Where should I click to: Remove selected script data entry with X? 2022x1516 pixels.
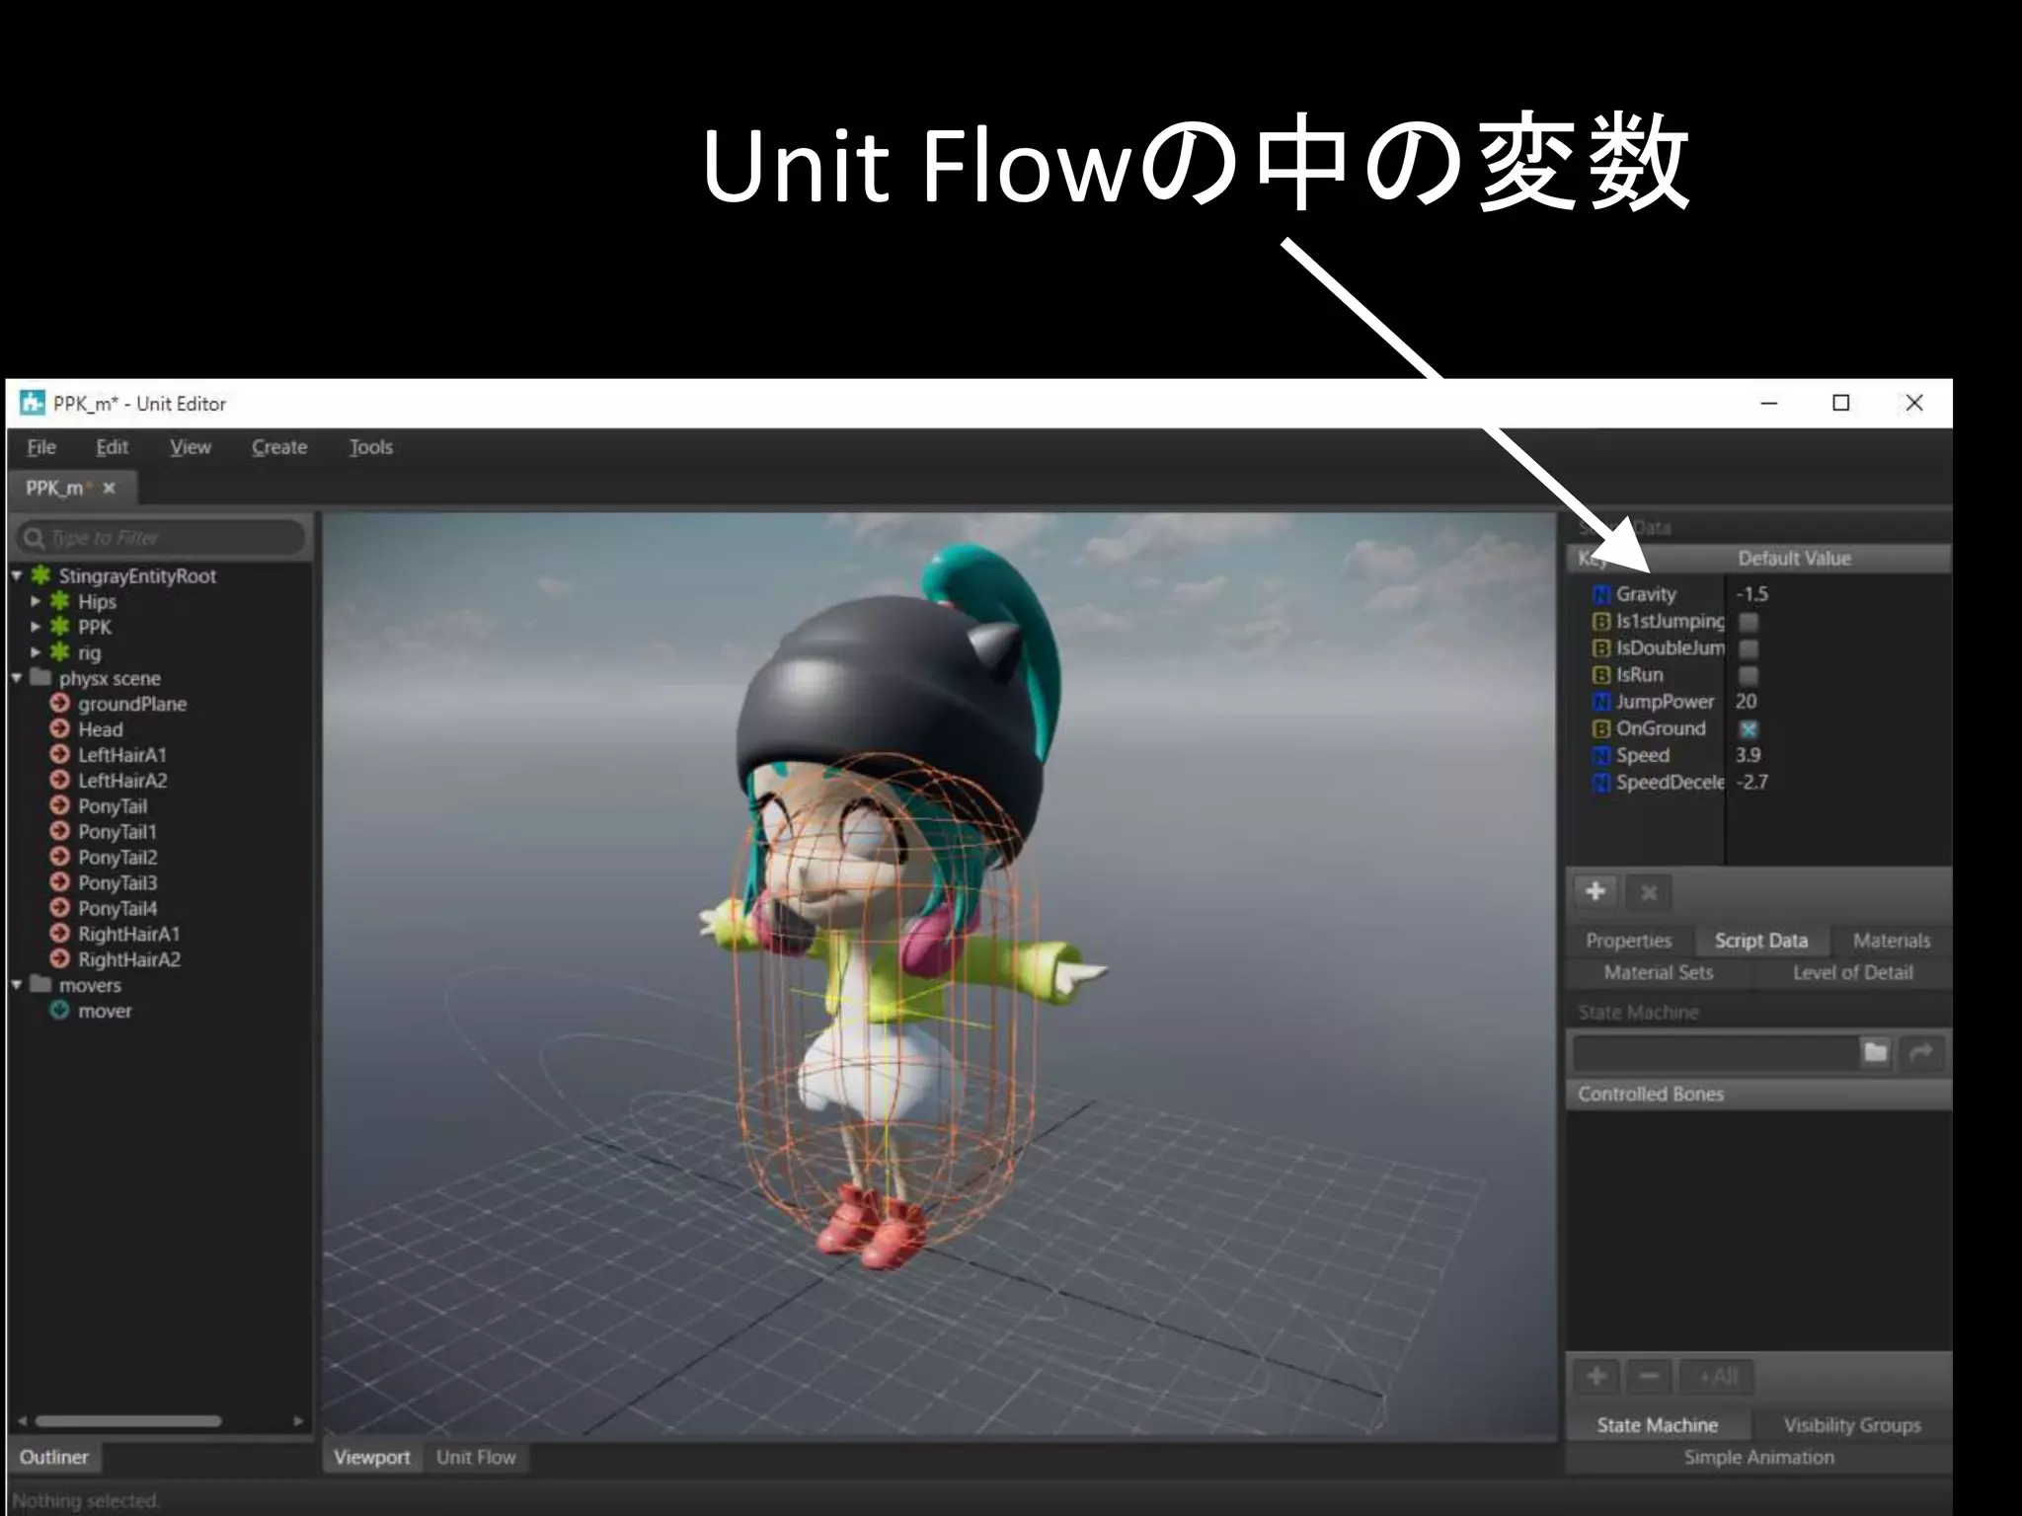click(x=1648, y=892)
